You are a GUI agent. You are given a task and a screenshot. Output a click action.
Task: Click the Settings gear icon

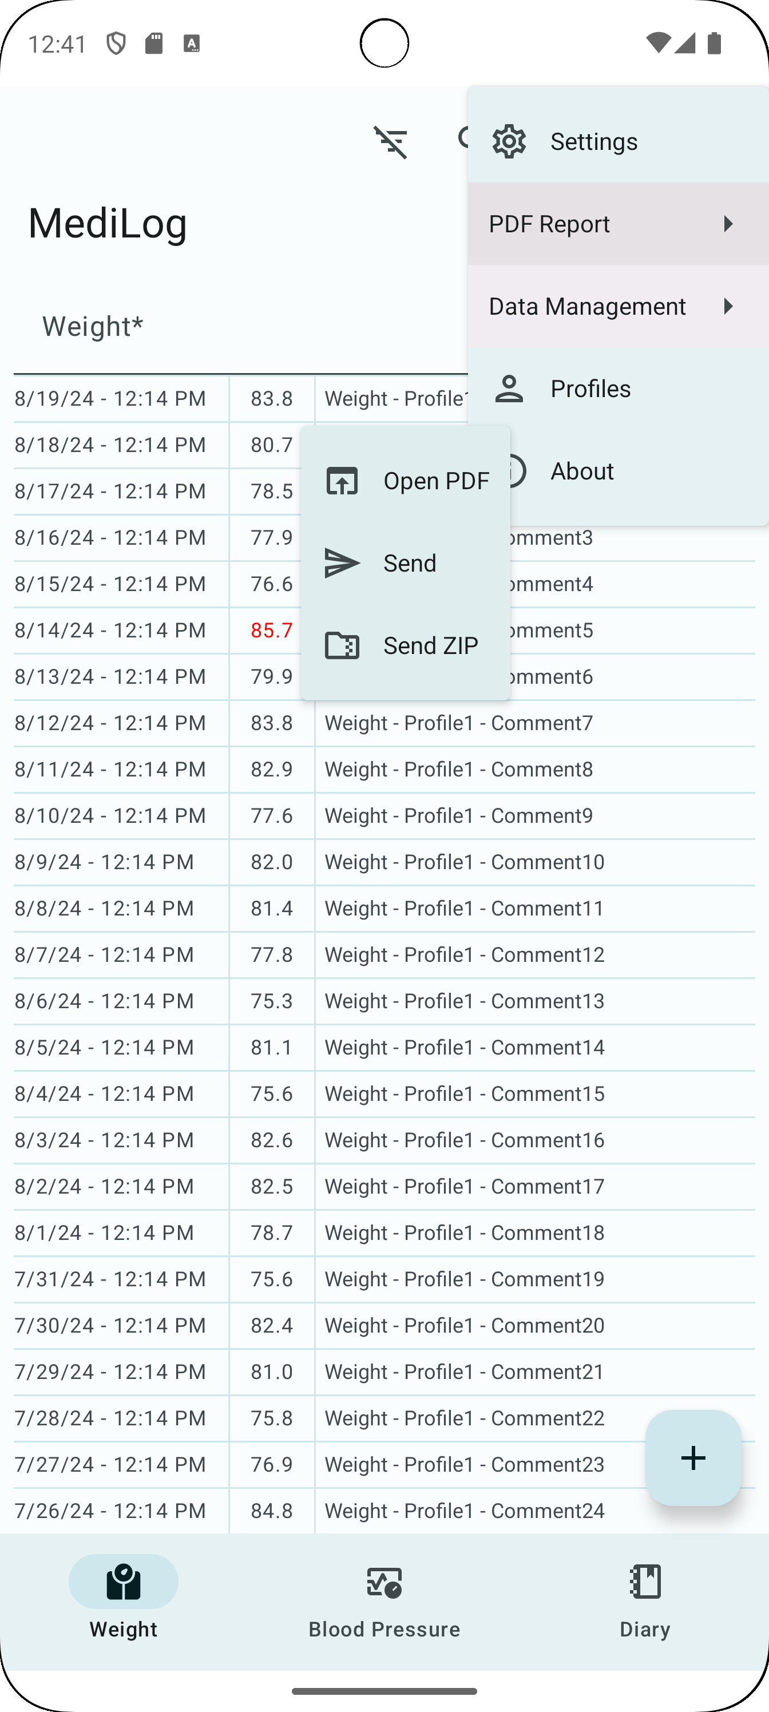[509, 141]
